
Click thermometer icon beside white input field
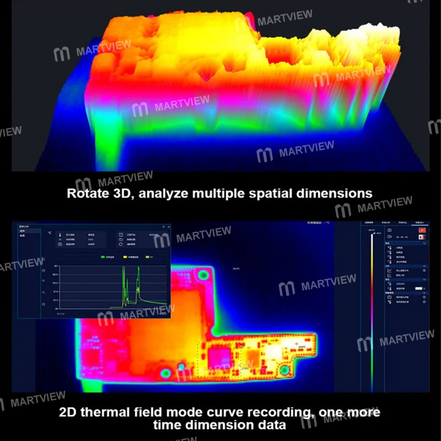click(x=390, y=288)
